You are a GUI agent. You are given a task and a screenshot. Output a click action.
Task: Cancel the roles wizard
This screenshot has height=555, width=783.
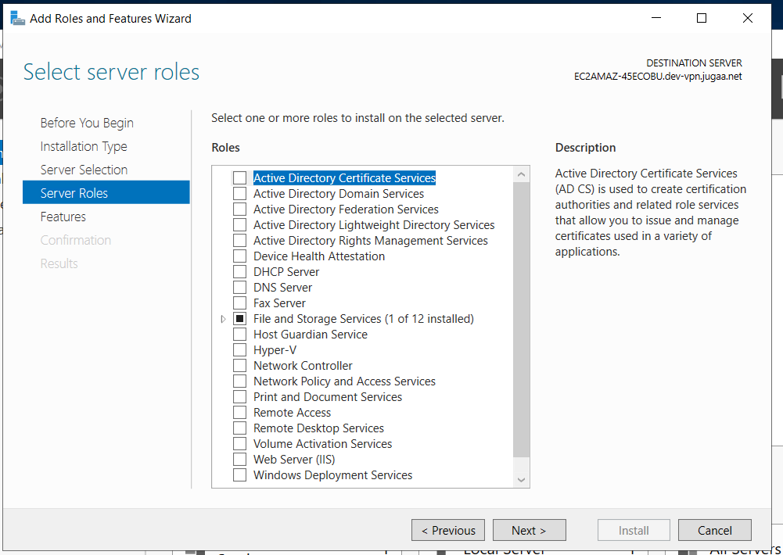point(714,530)
